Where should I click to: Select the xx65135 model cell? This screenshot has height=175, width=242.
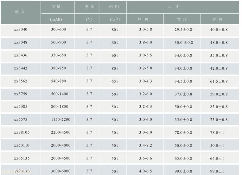(x=21, y=158)
